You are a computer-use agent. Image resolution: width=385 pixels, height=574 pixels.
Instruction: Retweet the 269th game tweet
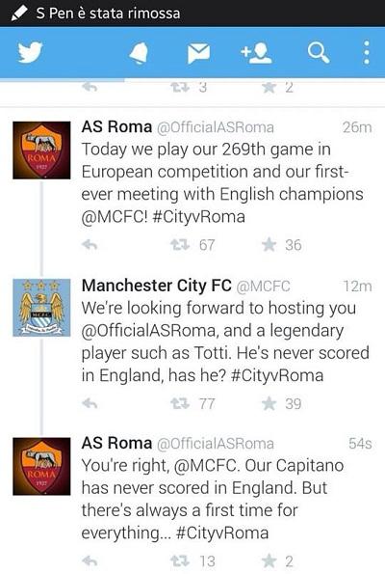click(x=180, y=244)
